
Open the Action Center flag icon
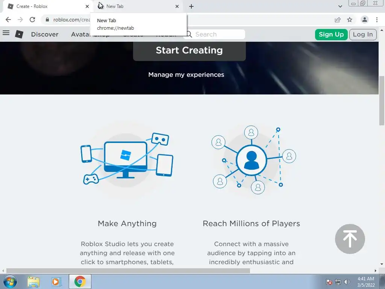point(329,282)
